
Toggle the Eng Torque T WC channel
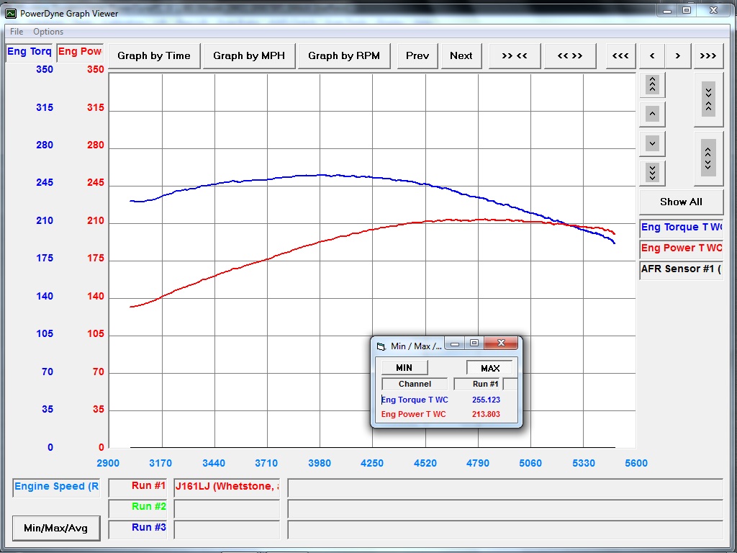tap(681, 228)
